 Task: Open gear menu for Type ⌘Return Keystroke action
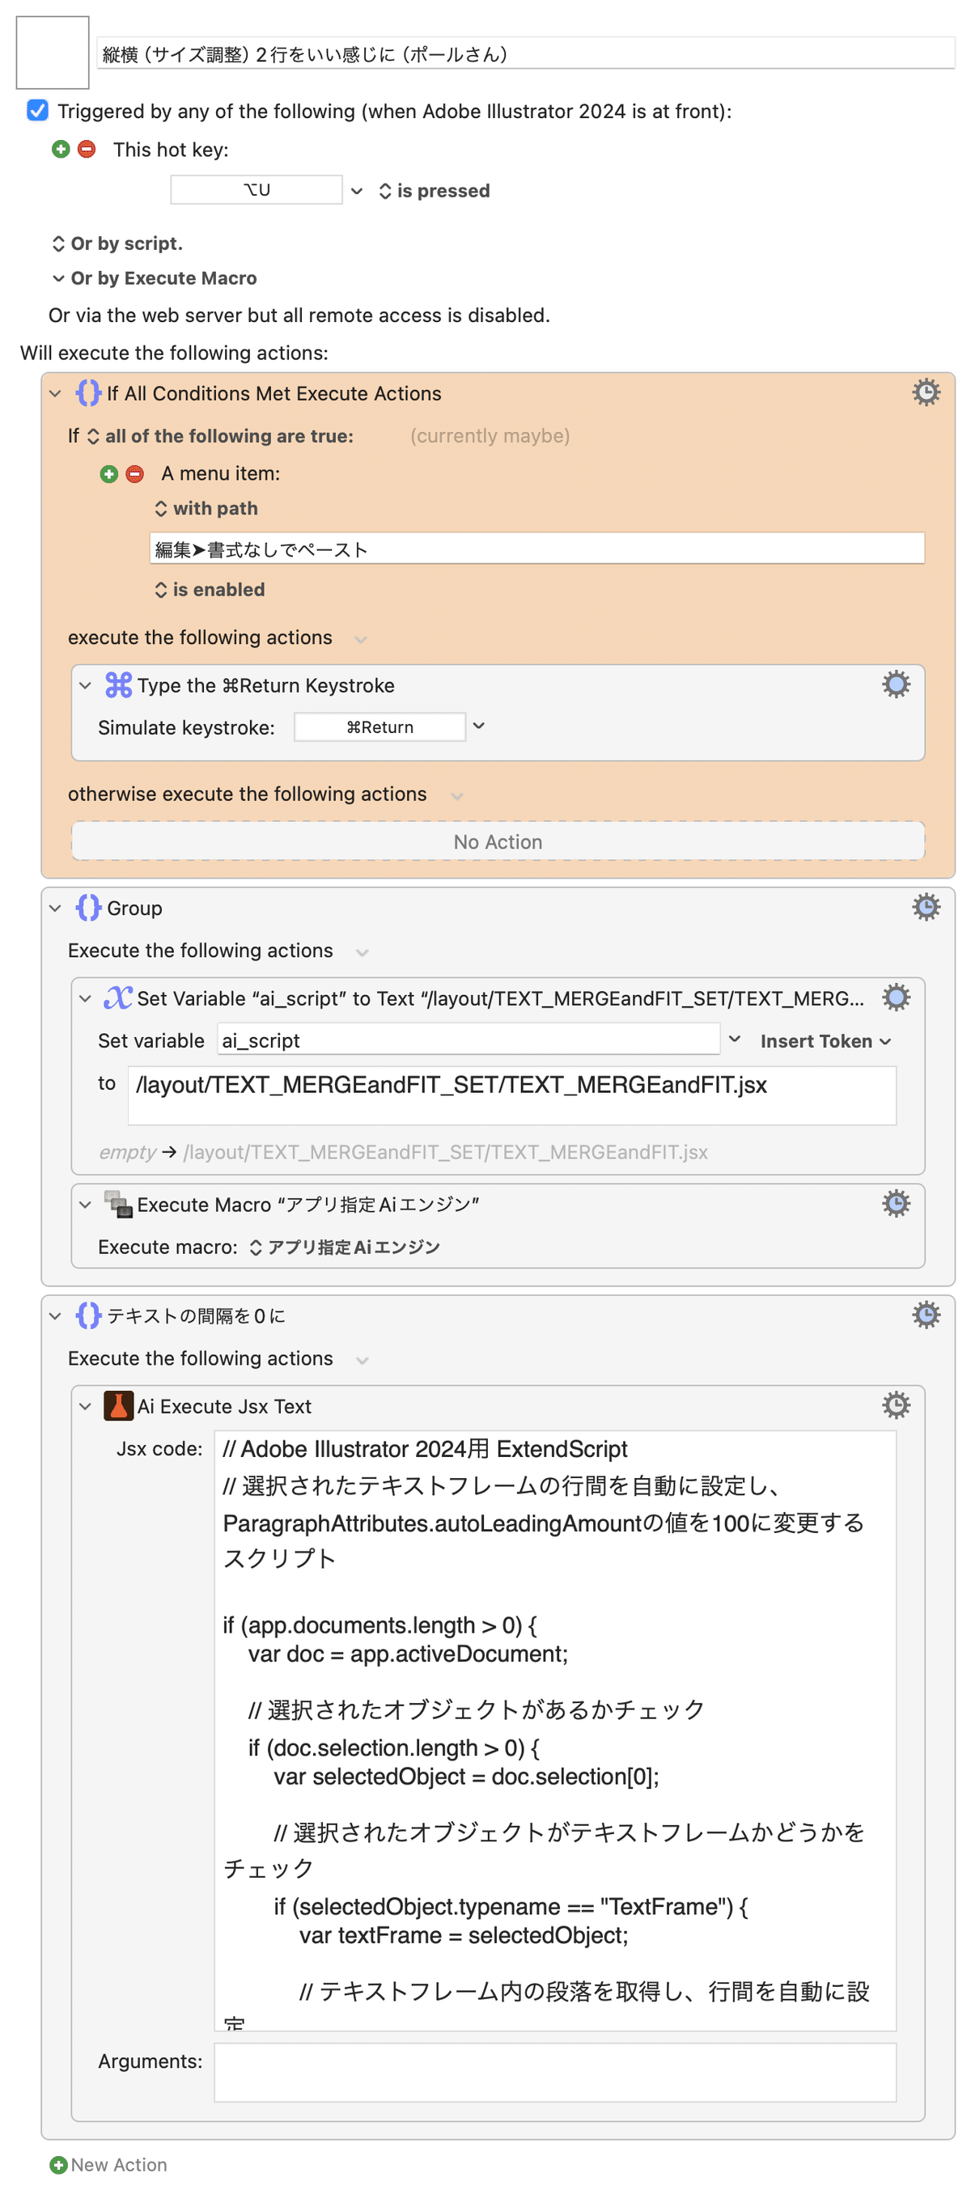coord(895,684)
